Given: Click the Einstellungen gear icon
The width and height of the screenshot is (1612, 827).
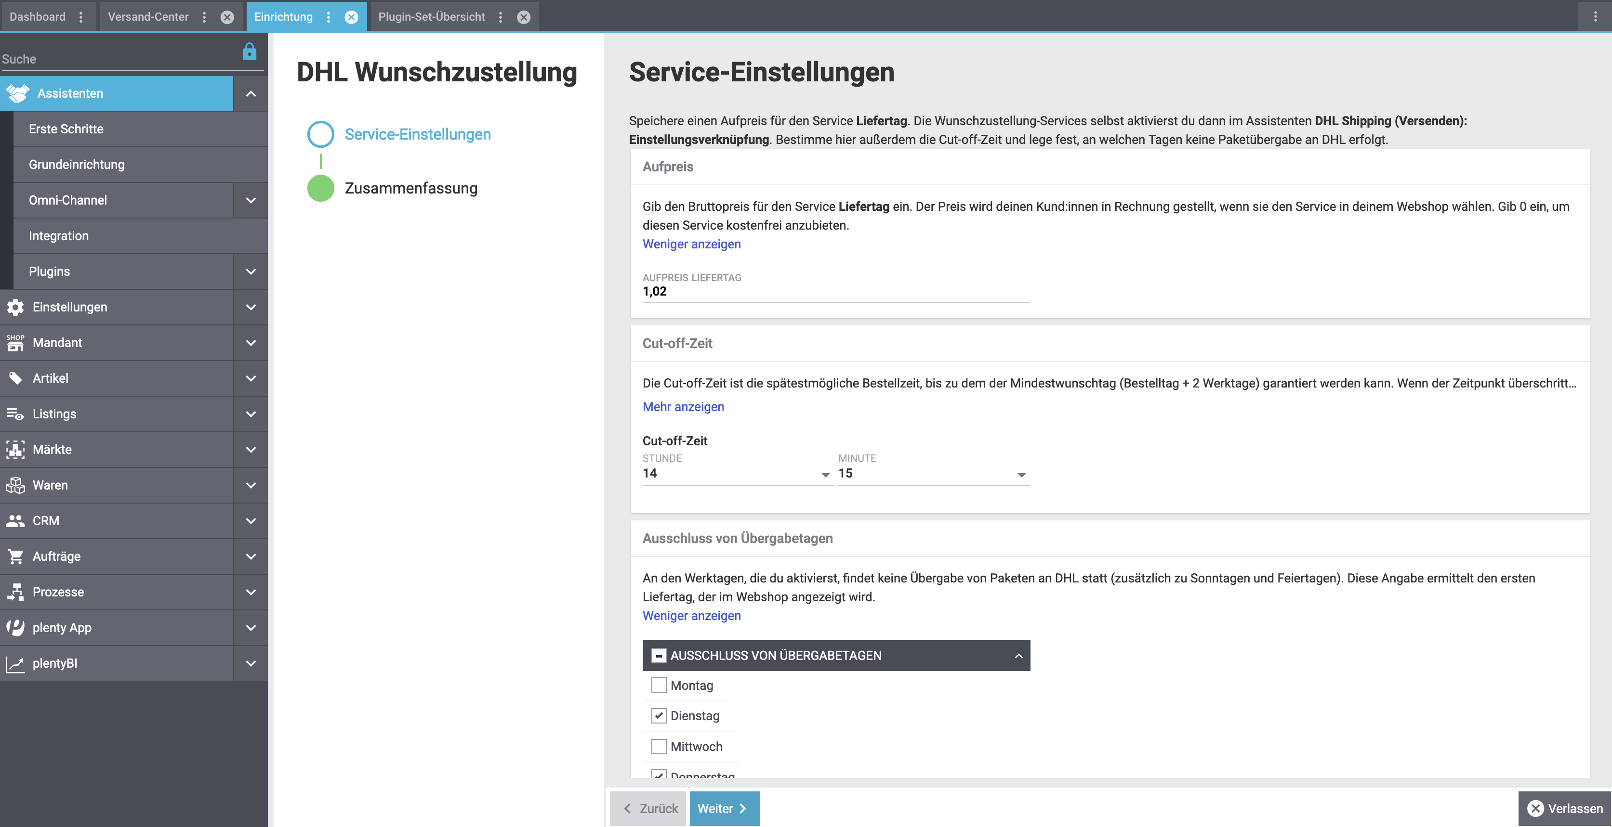Looking at the screenshot, I should (15, 307).
